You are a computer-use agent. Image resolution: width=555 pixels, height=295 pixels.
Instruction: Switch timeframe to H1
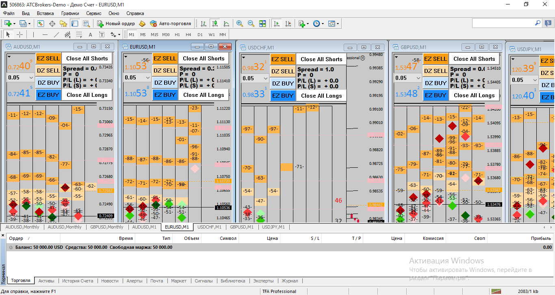click(x=177, y=35)
